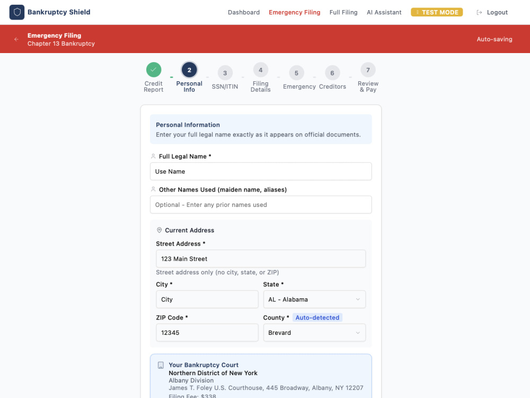Open Dashboard in the top navigation
The image size is (530, 398).
pos(244,13)
